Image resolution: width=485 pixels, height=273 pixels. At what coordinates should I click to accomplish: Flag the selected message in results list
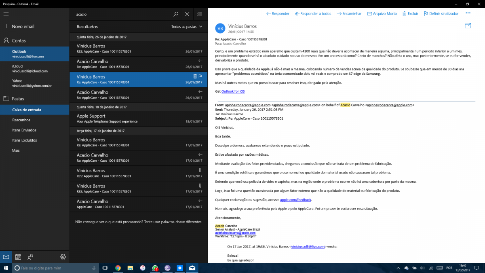200,76
